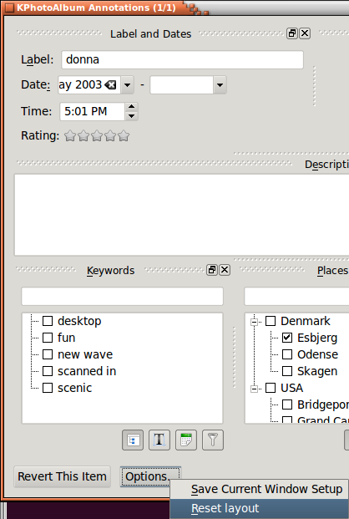
Task: Focus the Label text field
Action: point(182,60)
